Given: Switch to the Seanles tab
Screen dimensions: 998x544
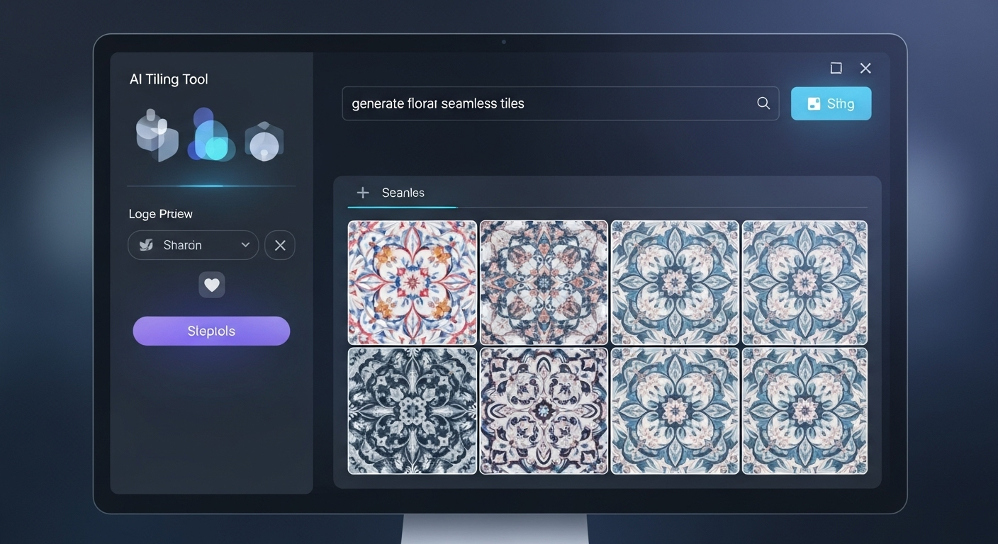Looking at the screenshot, I should [x=403, y=192].
